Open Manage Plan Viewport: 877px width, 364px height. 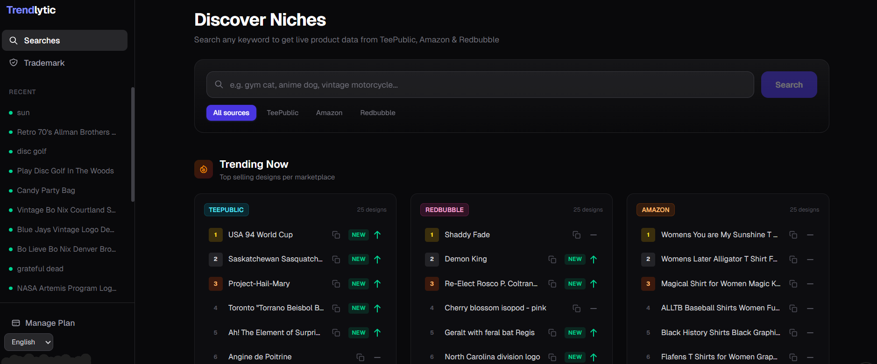tap(50, 323)
